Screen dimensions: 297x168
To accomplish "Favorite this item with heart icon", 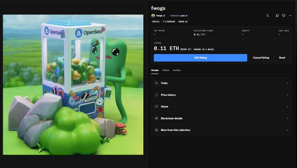I will [x=283, y=16].
